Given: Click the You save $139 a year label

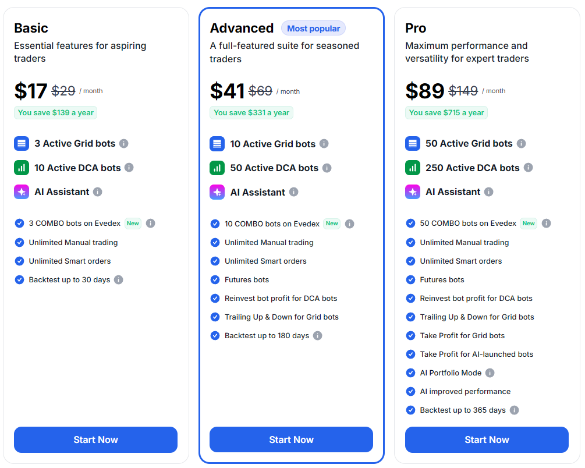Looking at the screenshot, I should (x=56, y=113).
